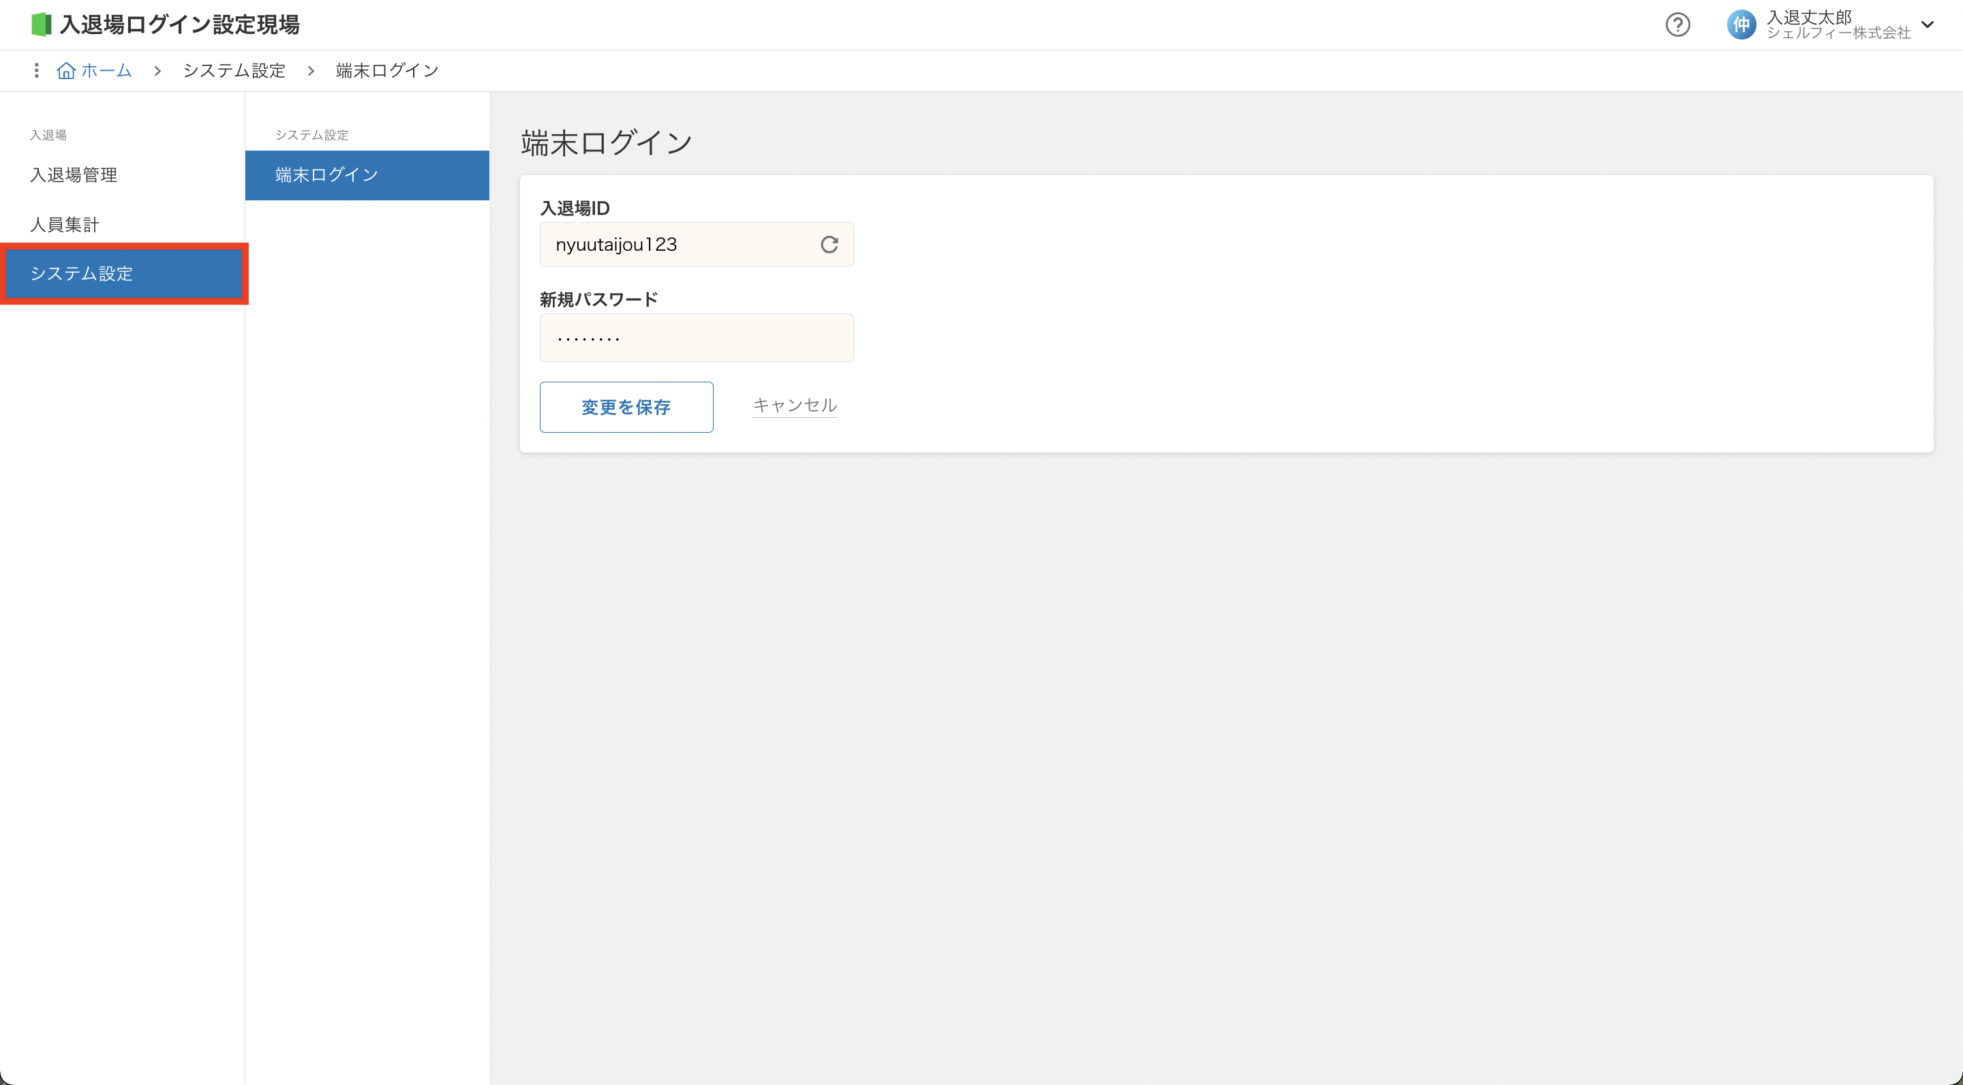Viewport: 1963px width, 1085px height.
Task: Click the 入退場ID input field
Action: 678,245
